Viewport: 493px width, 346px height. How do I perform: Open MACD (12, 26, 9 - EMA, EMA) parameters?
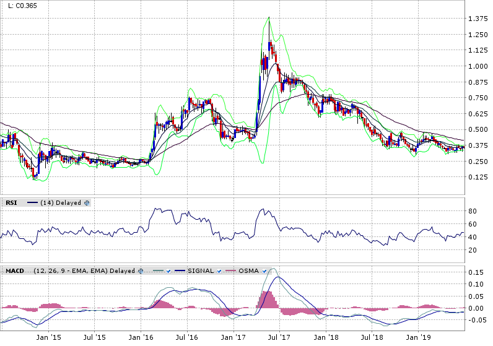(x=70, y=271)
